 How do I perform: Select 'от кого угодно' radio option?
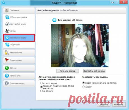(x=42, y=83)
